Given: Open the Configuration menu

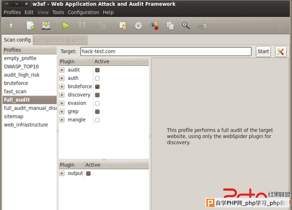Looking at the screenshot, I should [x=84, y=12].
